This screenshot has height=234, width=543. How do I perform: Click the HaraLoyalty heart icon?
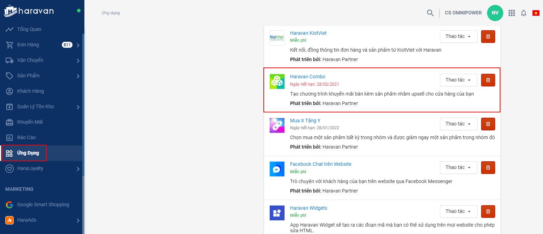pos(9,169)
